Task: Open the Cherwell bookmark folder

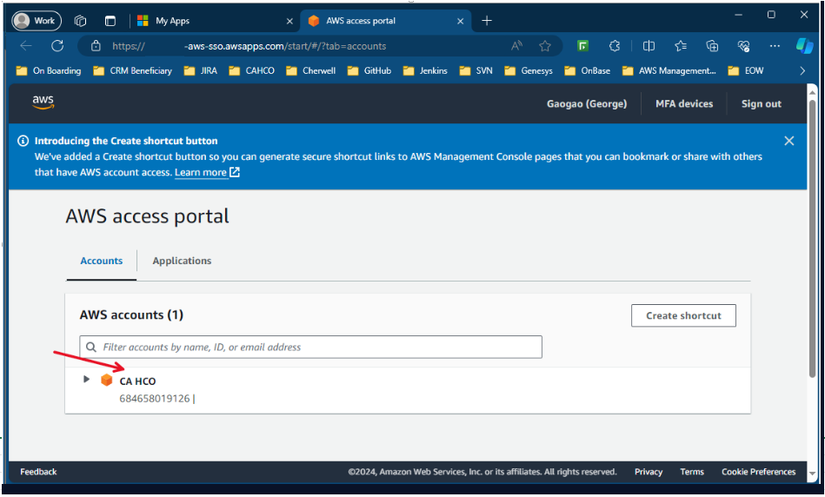Action: 311,70
